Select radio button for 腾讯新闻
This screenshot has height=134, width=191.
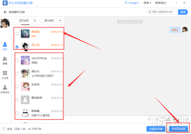click(17, 100)
